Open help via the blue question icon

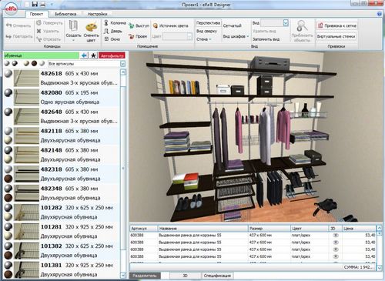pyautogui.click(x=380, y=14)
